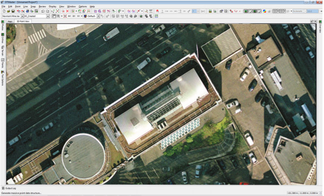Click the Open folder icon
The width and height of the screenshot is (324, 196).
point(9,11)
